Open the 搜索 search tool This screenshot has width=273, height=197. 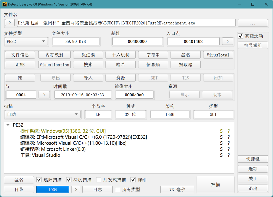click(x=88, y=65)
